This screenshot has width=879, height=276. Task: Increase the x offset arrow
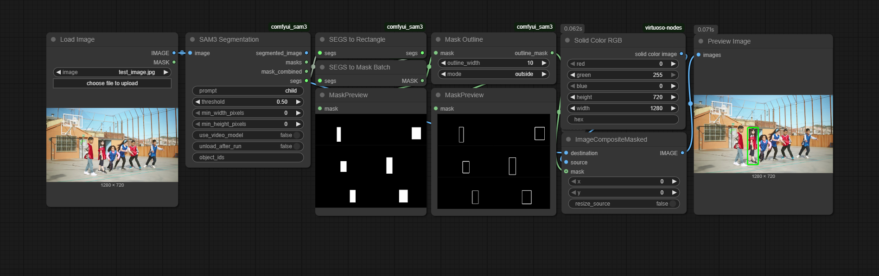[x=675, y=182]
